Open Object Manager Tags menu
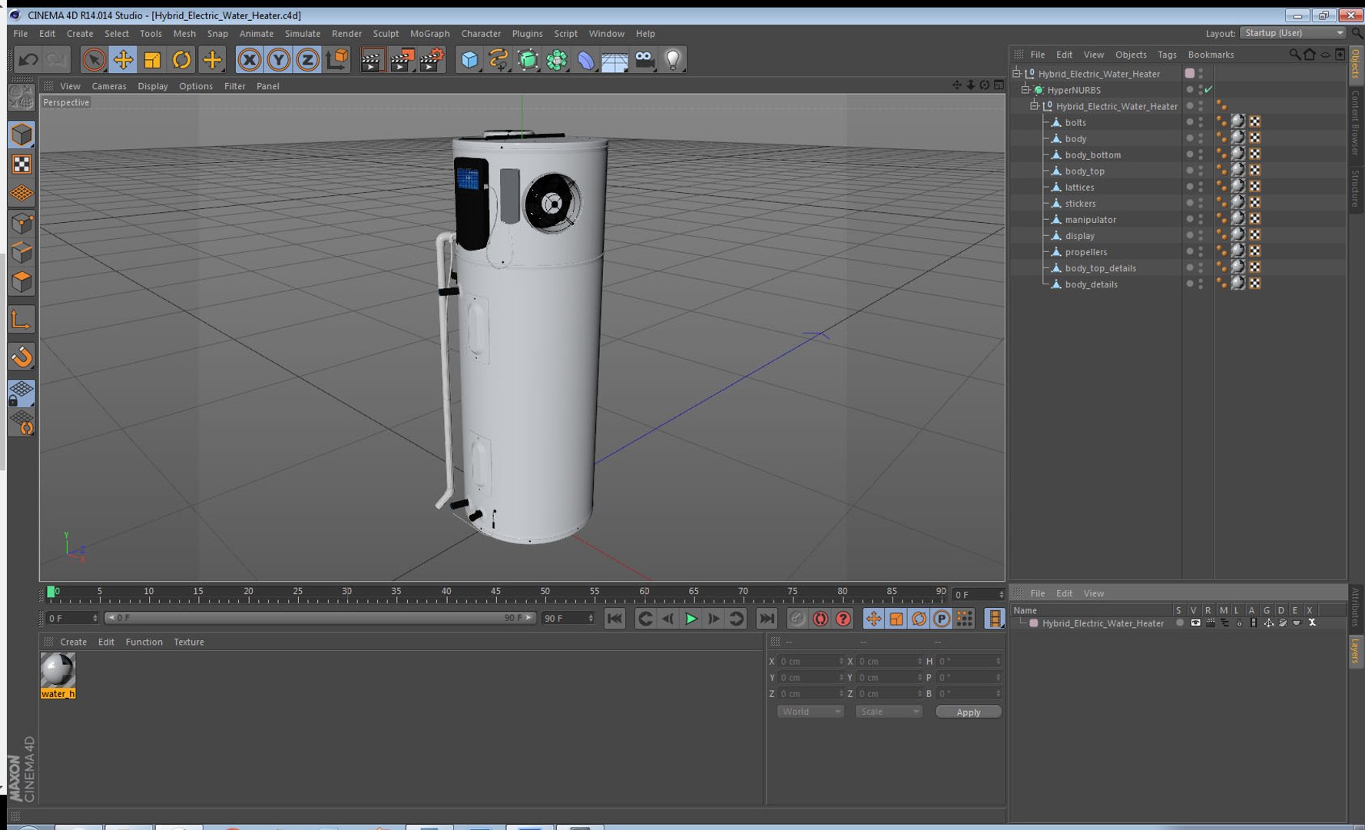 (x=1167, y=55)
